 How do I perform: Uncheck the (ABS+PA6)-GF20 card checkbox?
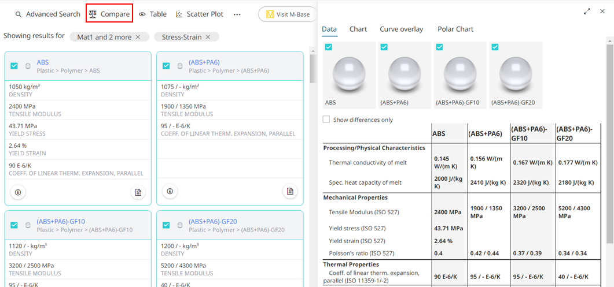click(166, 225)
